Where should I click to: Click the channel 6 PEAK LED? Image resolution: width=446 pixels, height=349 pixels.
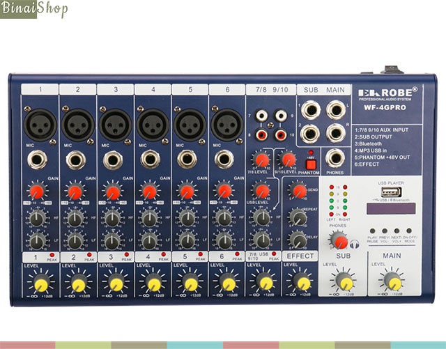[x=237, y=254]
